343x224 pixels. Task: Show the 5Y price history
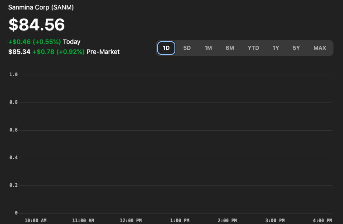point(296,48)
